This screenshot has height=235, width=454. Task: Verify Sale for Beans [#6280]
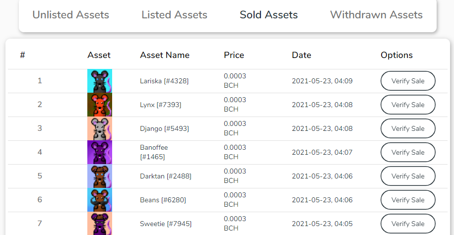tap(408, 200)
